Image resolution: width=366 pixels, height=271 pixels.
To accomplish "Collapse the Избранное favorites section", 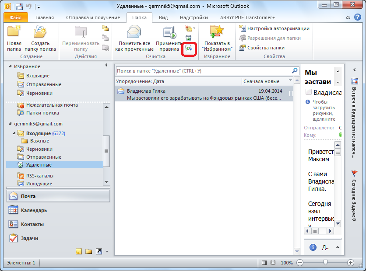I will [x=106, y=65].
